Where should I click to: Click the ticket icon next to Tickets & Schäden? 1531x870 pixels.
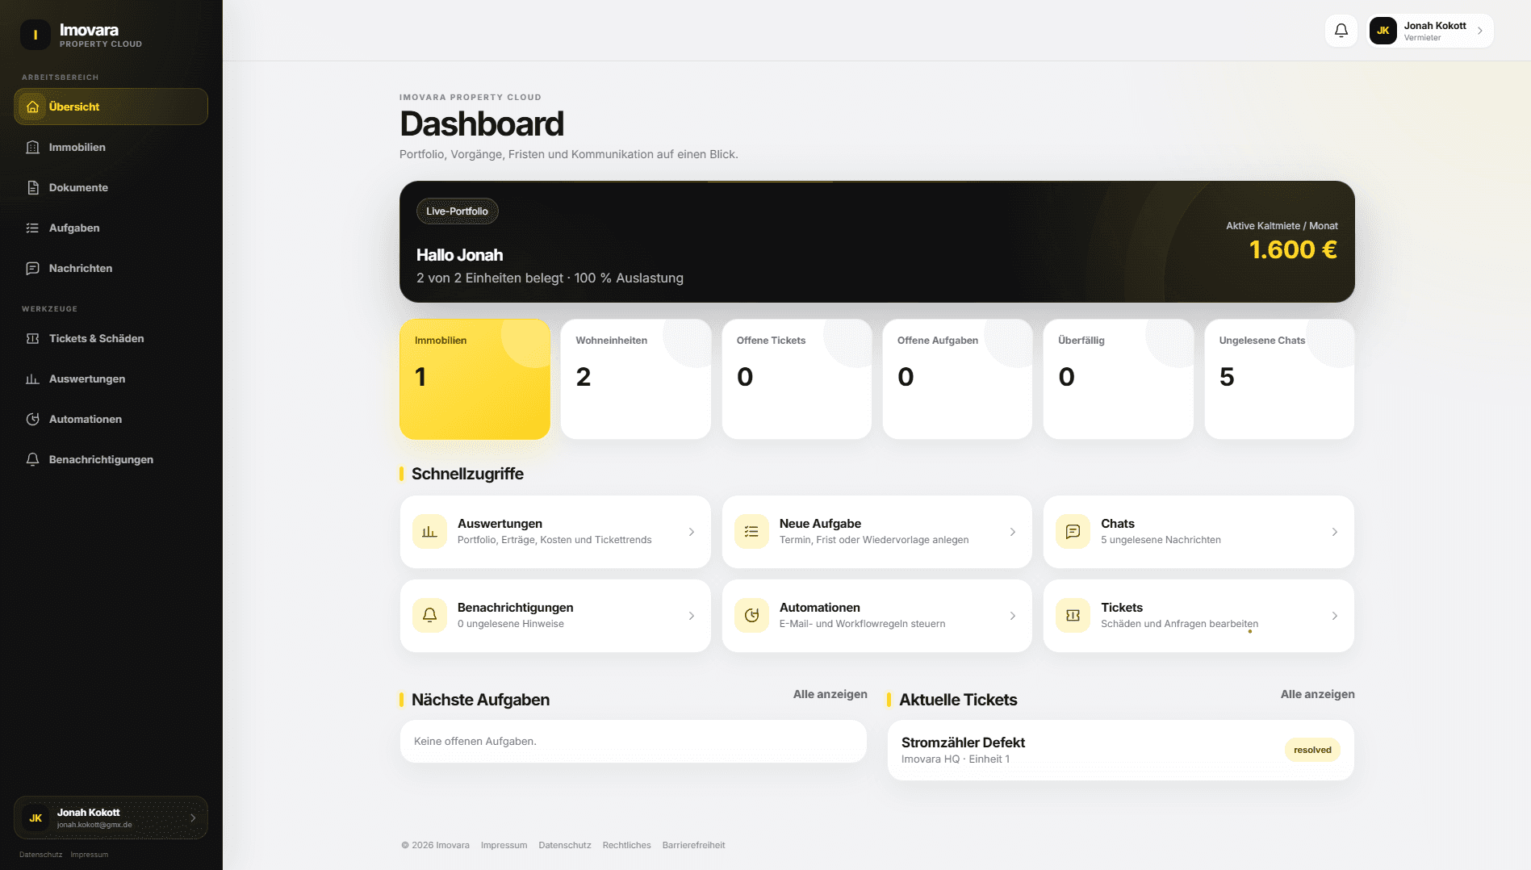32,338
